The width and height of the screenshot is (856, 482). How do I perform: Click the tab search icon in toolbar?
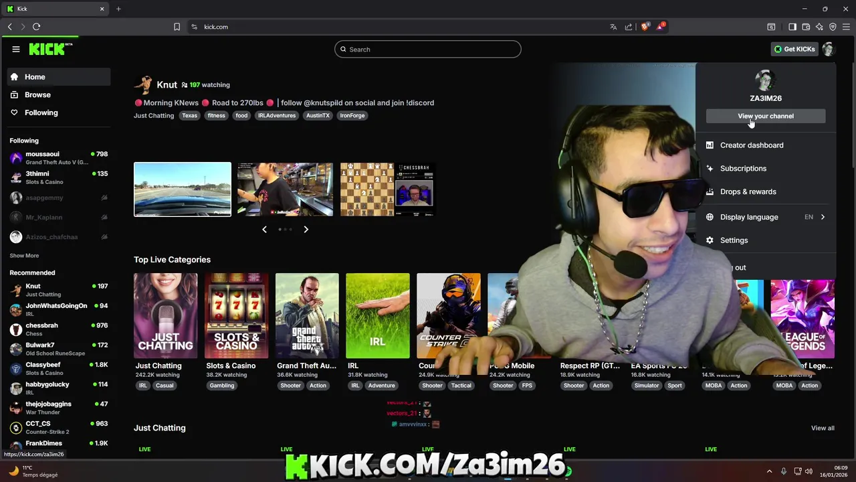pyautogui.click(x=771, y=27)
